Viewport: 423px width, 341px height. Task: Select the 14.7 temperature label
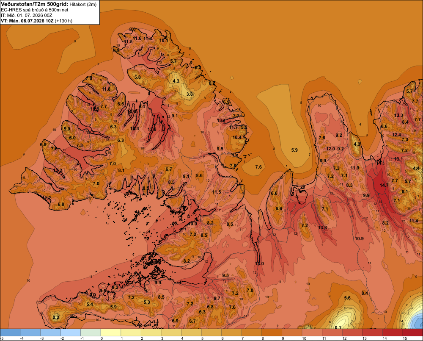[384, 185]
